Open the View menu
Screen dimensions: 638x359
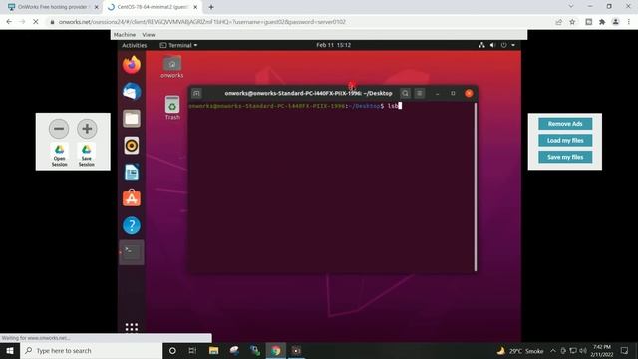point(149,35)
